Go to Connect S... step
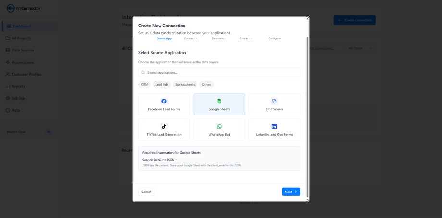Viewport: 442px width, 218px height. point(191,38)
